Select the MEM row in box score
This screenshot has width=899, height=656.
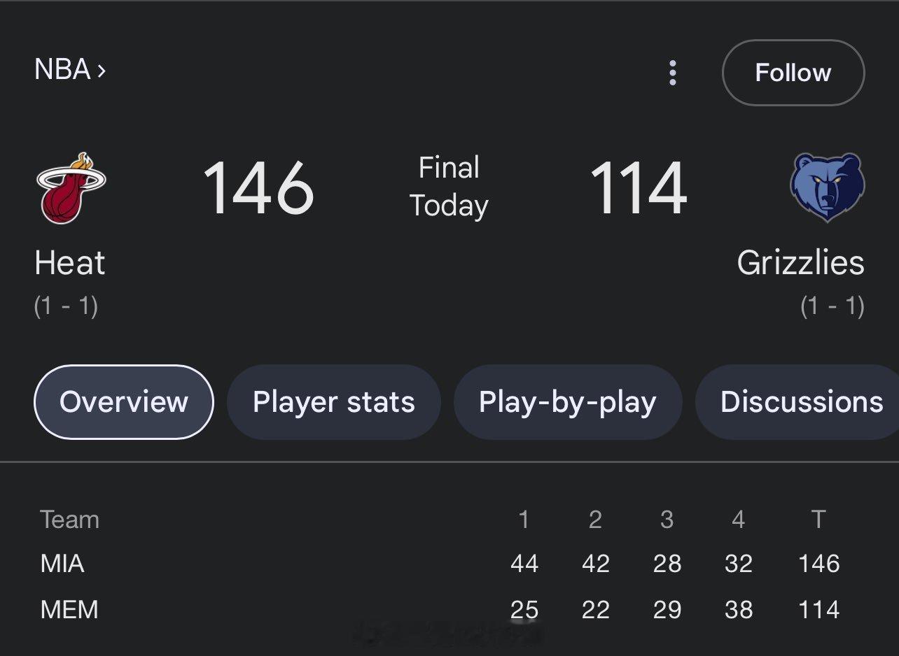pos(69,610)
